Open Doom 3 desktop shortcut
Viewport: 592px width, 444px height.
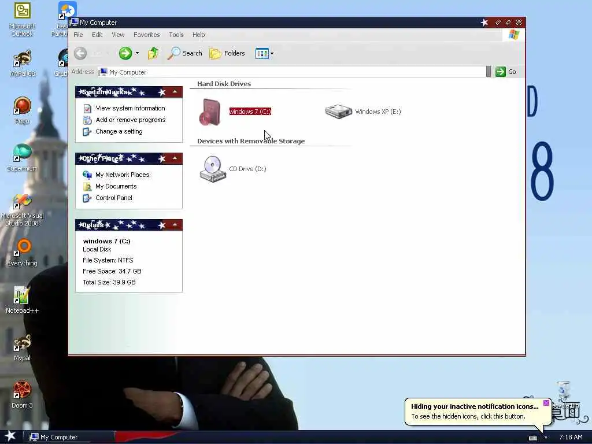[x=22, y=395]
